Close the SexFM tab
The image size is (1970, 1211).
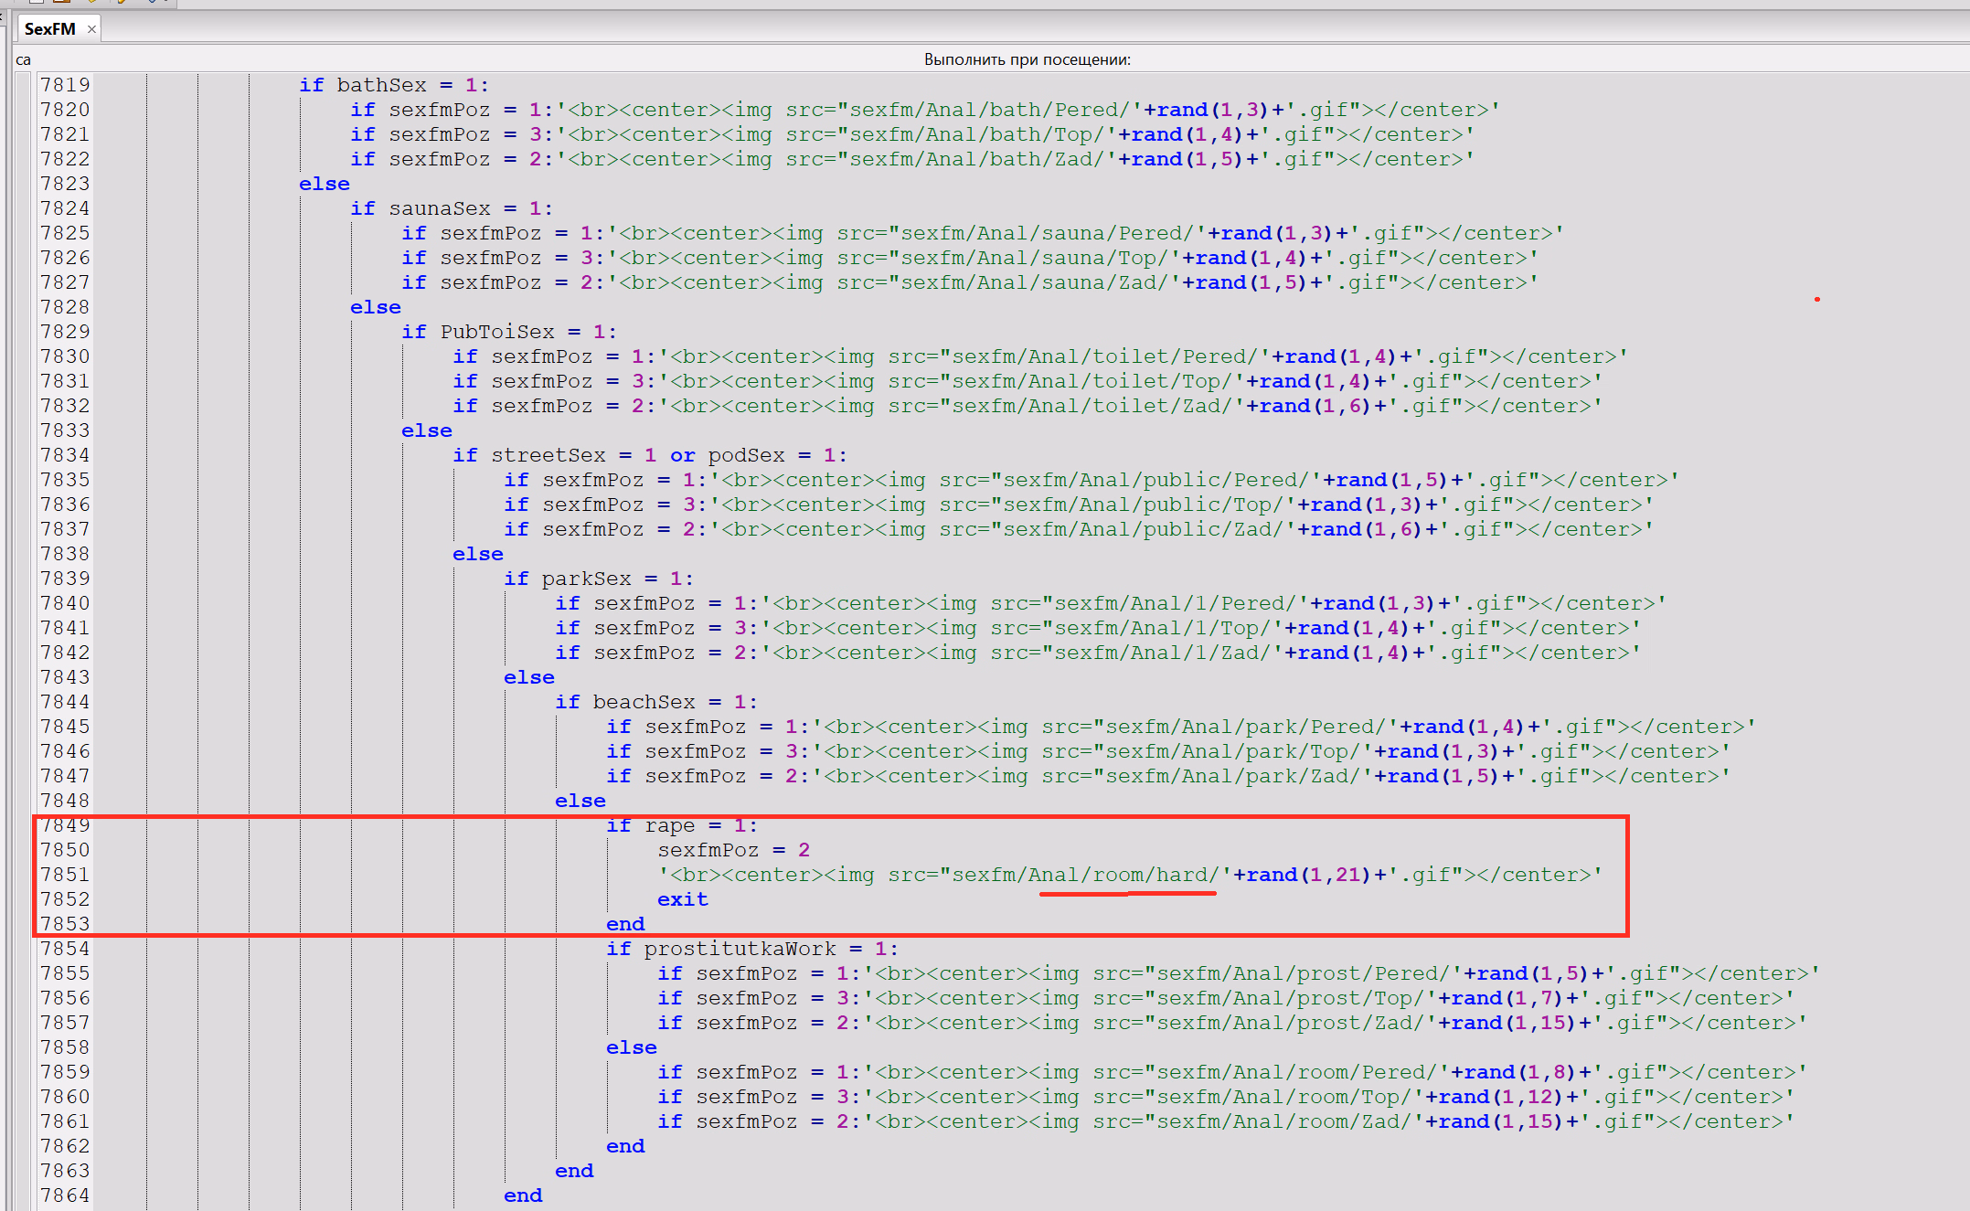[x=91, y=29]
